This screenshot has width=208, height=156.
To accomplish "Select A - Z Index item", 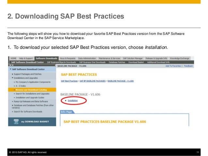I will tap(21, 86).
